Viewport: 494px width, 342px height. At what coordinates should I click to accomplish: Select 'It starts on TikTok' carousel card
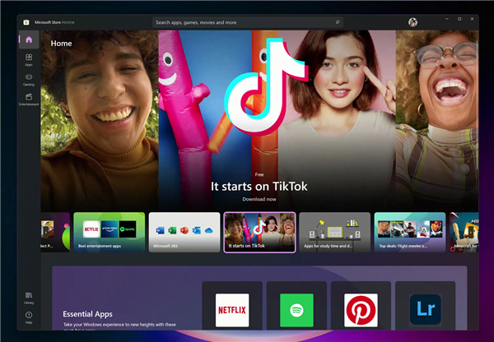click(x=259, y=232)
